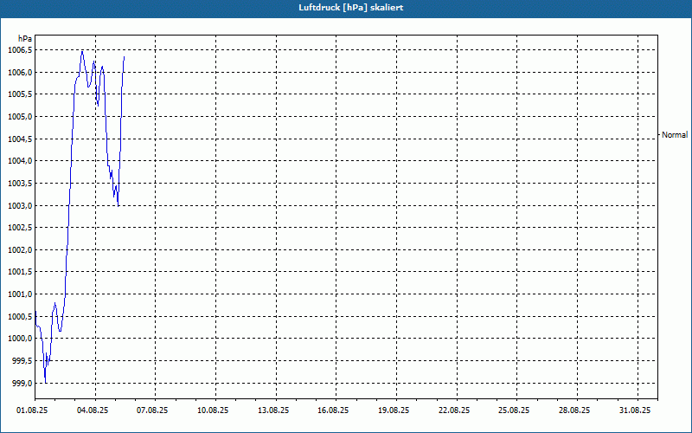Click the 1000,5 y-axis value
Screen dimensions: 692x433
coord(20,317)
